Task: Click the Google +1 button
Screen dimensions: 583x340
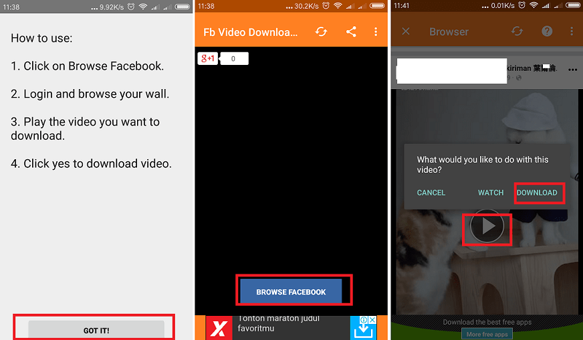Action: [207, 58]
